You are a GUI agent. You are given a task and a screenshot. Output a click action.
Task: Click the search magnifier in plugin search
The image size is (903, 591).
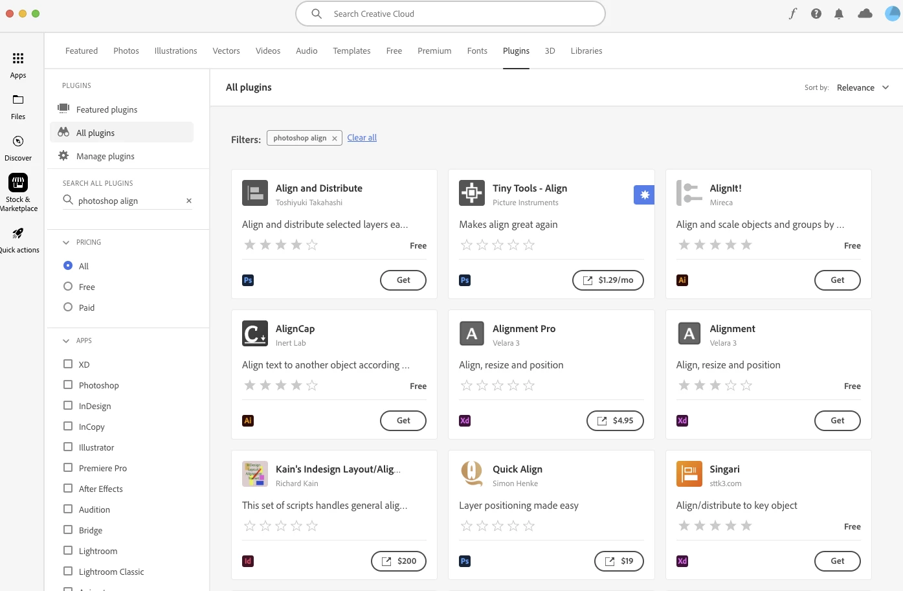point(68,200)
